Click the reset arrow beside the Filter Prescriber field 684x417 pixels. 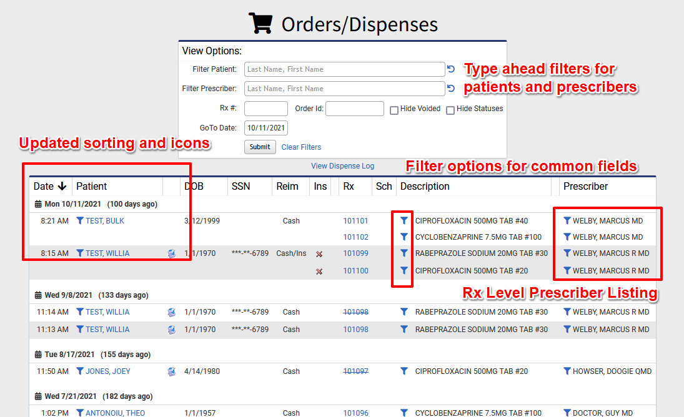(451, 88)
